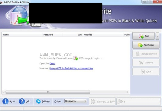The width and height of the screenshot is (162, 111).
Task: Click the Clear button
Action: tap(146, 72)
